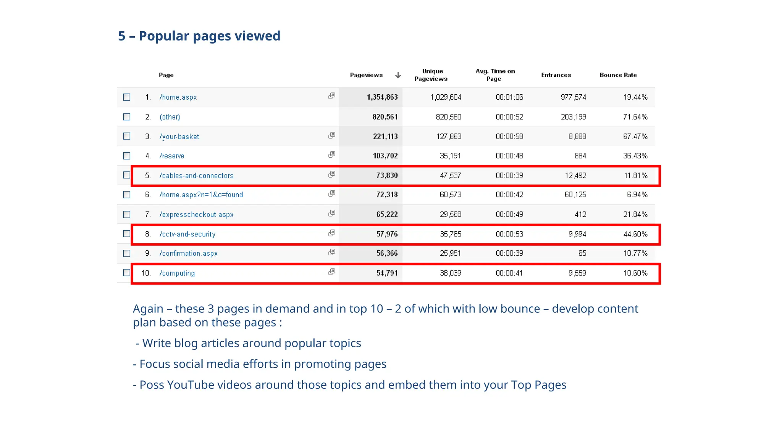Click the /home.aspx?n=1&c=found link
The width and height of the screenshot is (782, 440).
pos(201,195)
